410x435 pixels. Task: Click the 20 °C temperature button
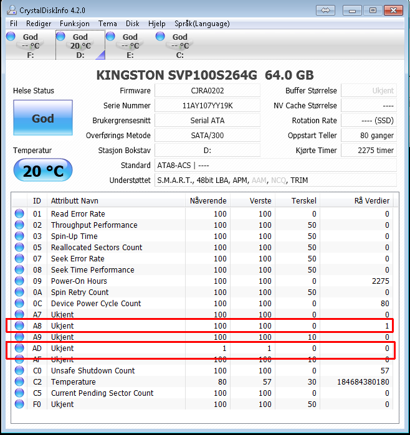43,170
